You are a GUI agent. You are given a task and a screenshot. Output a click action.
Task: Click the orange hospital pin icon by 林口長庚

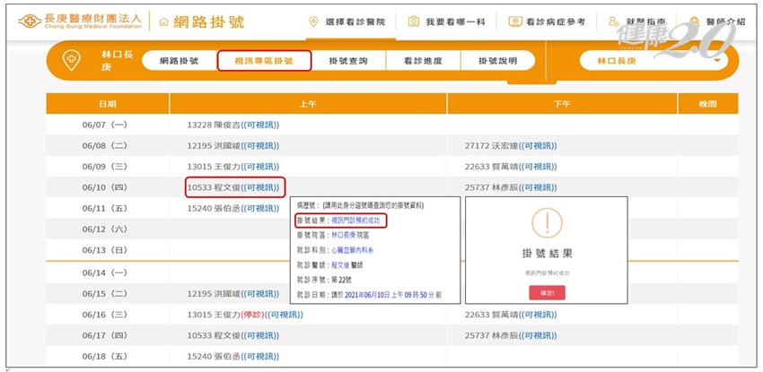[72, 61]
